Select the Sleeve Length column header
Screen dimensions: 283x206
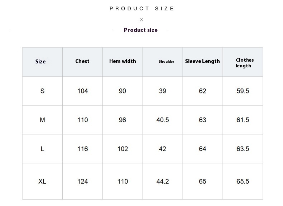pyautogui.click(x=202, y=61)
